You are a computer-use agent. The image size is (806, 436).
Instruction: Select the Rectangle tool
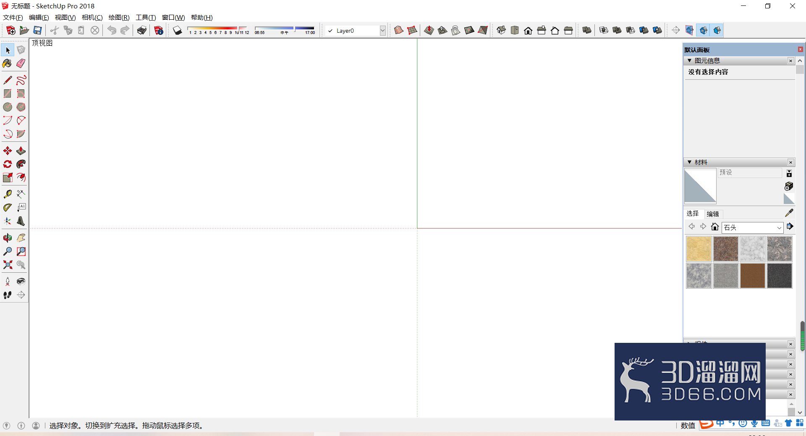click(8, 94)
